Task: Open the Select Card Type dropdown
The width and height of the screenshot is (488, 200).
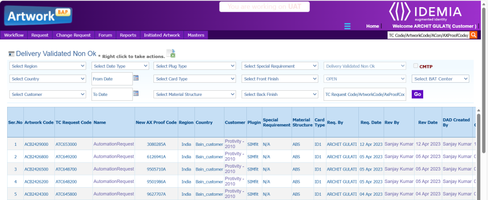Action: (194, 79)
